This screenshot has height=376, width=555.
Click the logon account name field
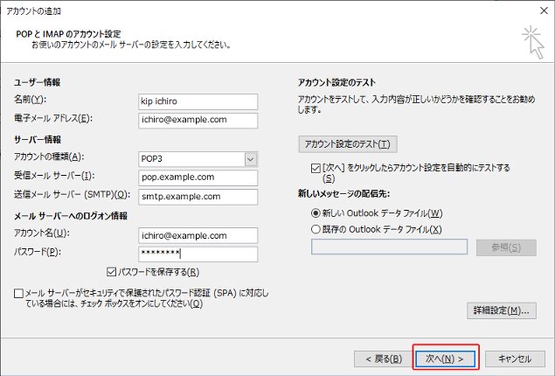(197, 235)
